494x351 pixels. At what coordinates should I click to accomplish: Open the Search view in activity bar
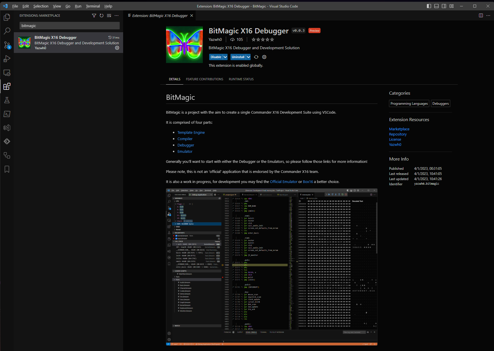pyautogui.click(x=7, y=31)
